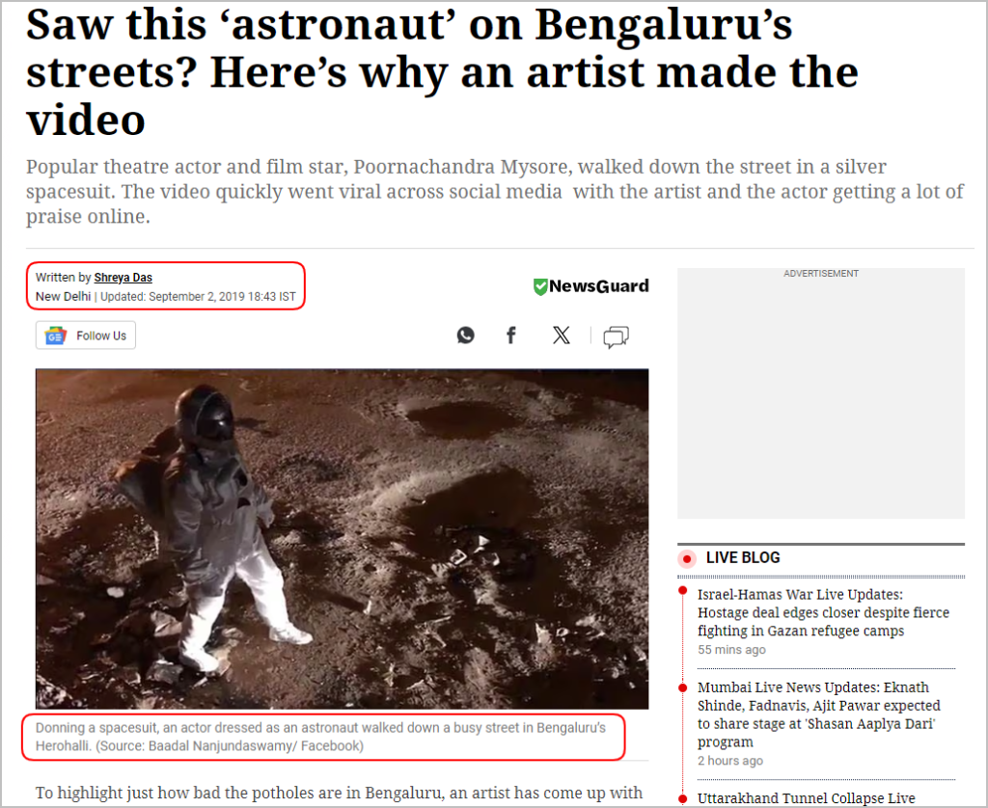Click the red LIVE BLOG indicator dot

click(687, 558)
